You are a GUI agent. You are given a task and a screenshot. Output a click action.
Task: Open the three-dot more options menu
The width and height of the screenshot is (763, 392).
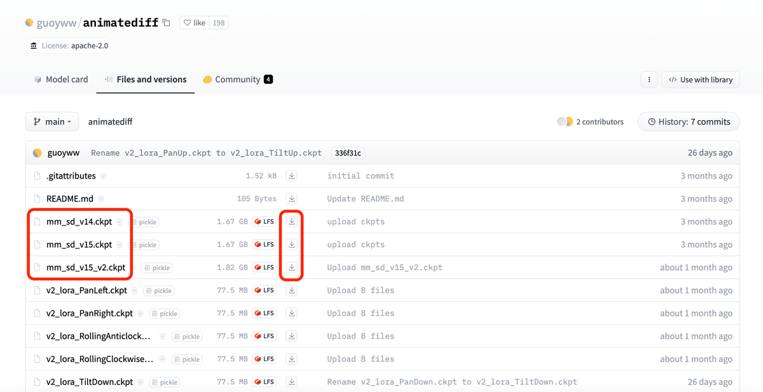pyautogui.click(x=649, y=79)
